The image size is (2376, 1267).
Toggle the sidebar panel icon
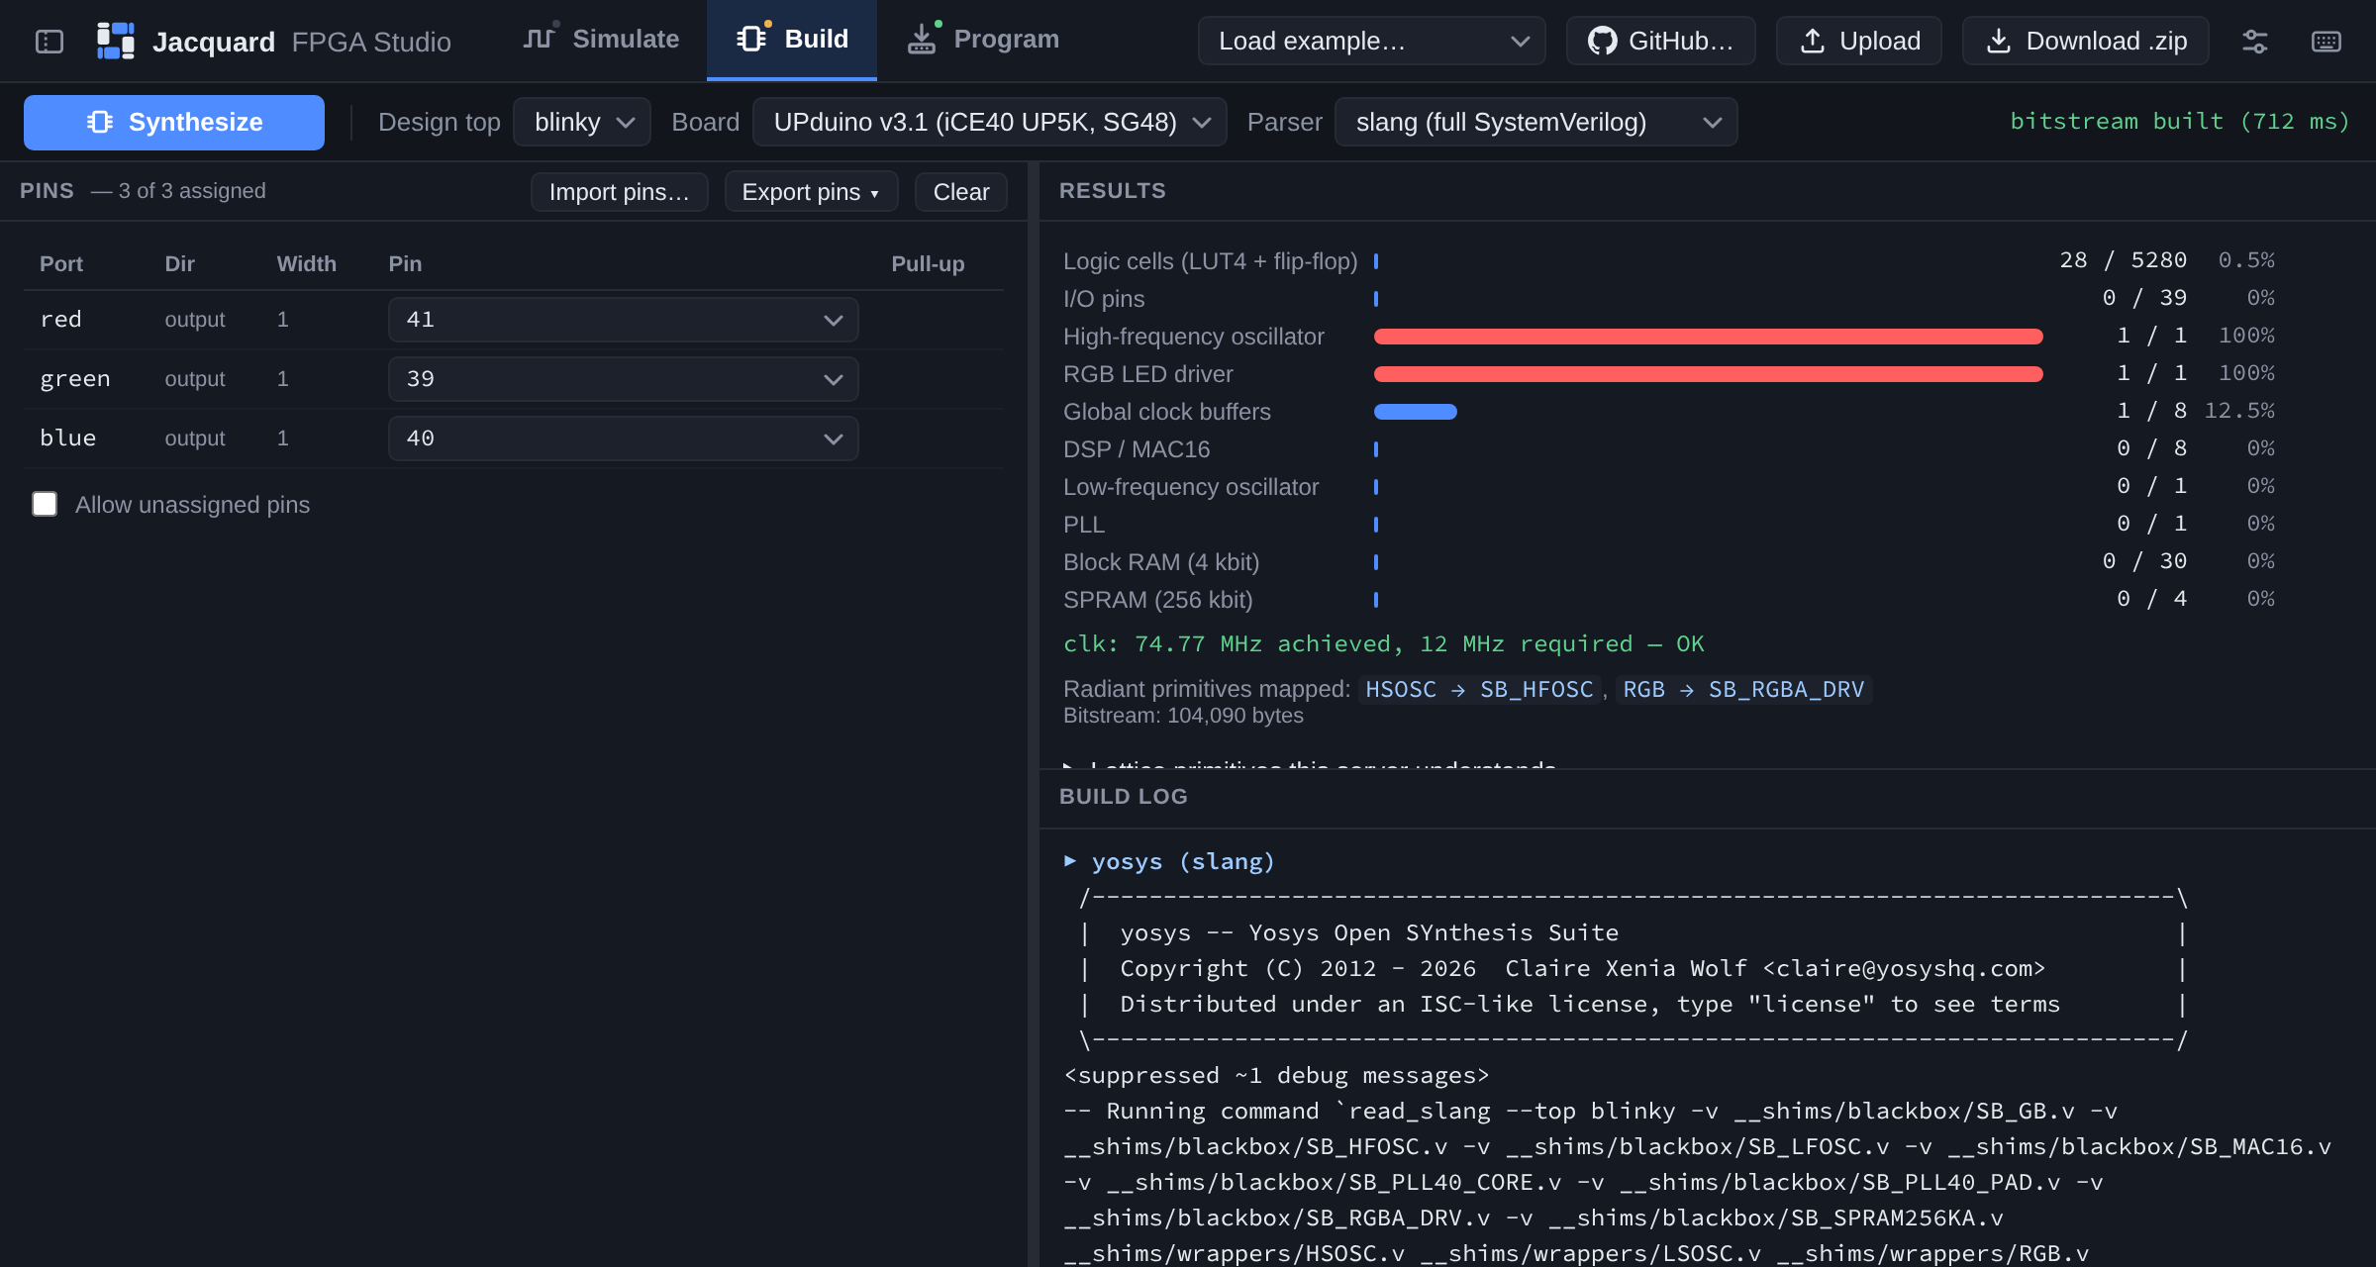tap(49, 41)
